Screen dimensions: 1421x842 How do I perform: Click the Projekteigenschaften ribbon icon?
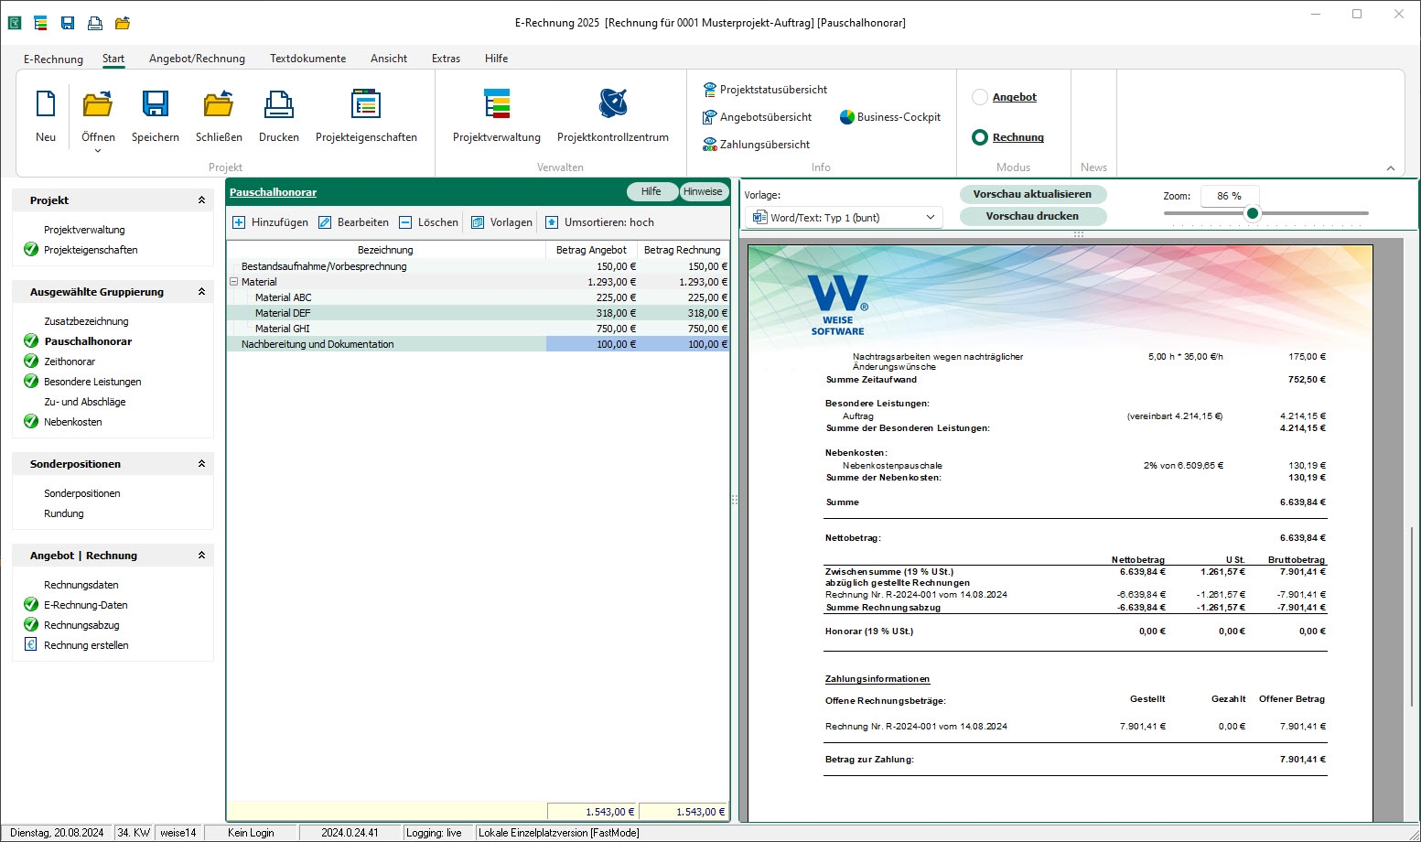pyautogui.click(x=366, y=104)
